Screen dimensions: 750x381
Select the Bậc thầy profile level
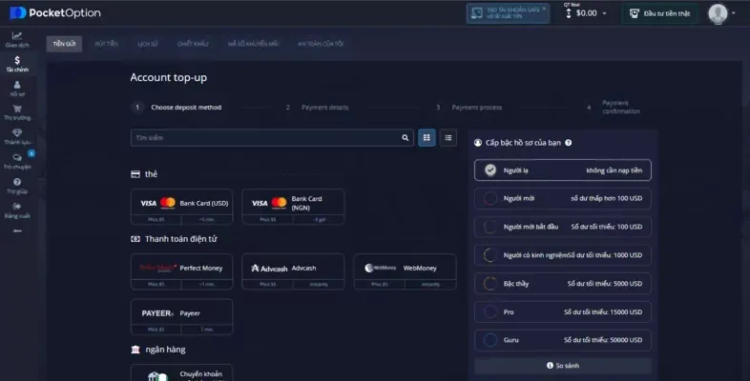pyautogui.click(x=563, y=284)
